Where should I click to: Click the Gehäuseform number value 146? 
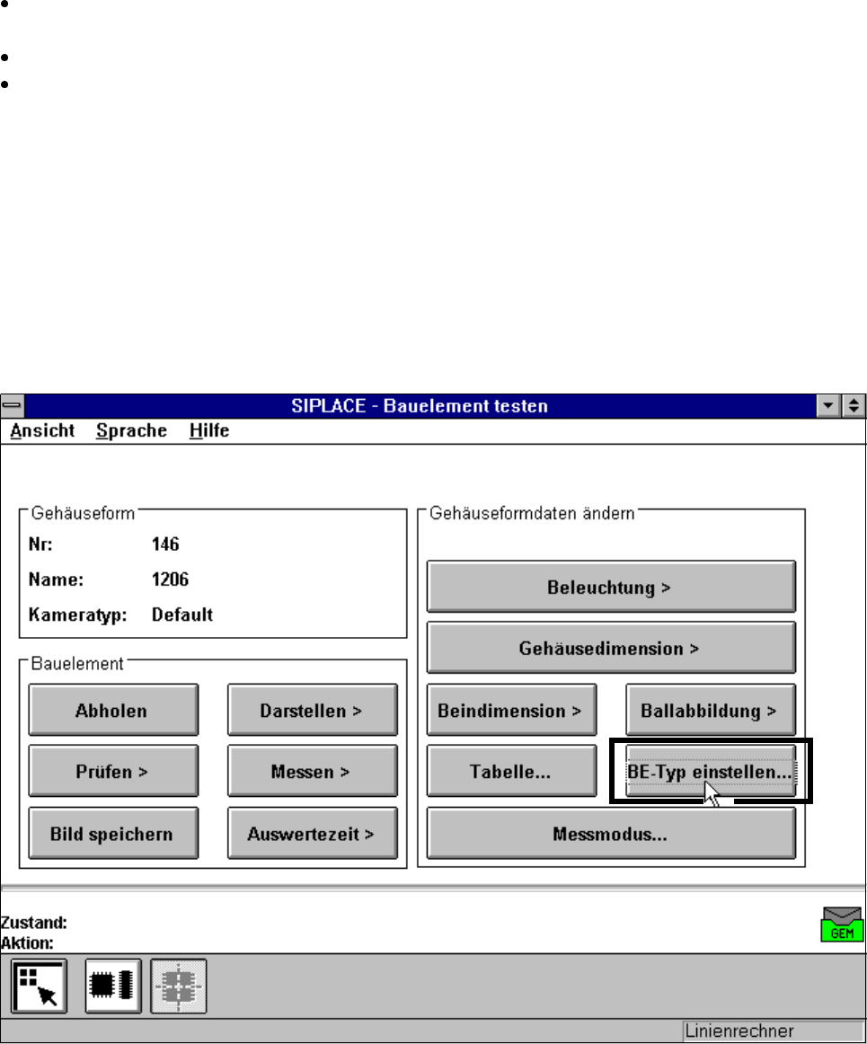(165, 544)
